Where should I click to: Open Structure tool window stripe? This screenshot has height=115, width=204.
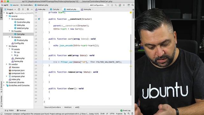[1, 87]
